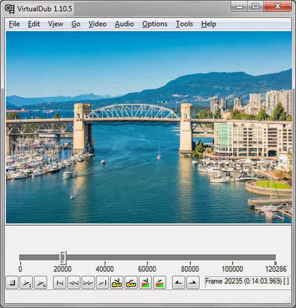Click the next scene detect icon

coord(159,282)
